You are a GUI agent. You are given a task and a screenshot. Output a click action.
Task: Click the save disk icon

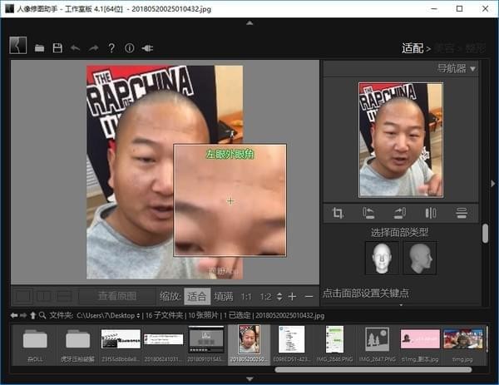coord(57,48)
